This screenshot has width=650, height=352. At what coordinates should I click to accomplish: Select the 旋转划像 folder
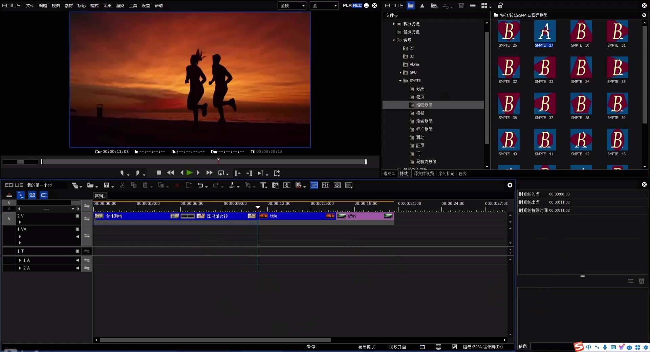point(424,121)
